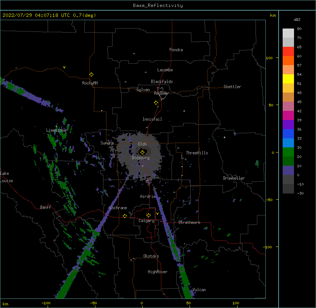Click the Olds town label
Image resolution: width=316 pixels, height=308 pixels.
click(142, 144)
